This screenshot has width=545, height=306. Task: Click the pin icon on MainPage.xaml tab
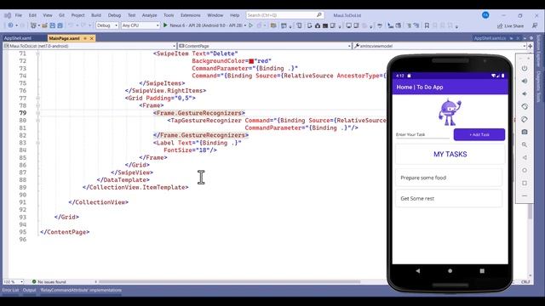click(85, 38)
